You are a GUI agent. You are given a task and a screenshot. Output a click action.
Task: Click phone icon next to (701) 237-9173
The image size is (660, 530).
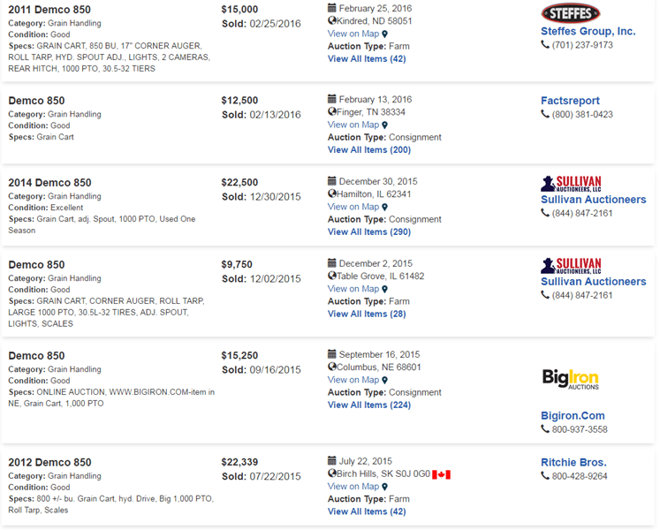tap(545, 45)
